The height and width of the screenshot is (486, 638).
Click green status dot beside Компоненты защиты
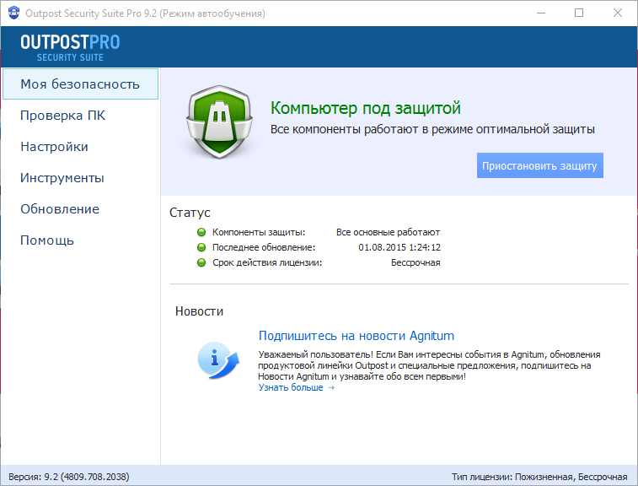(x=201, y=232)
